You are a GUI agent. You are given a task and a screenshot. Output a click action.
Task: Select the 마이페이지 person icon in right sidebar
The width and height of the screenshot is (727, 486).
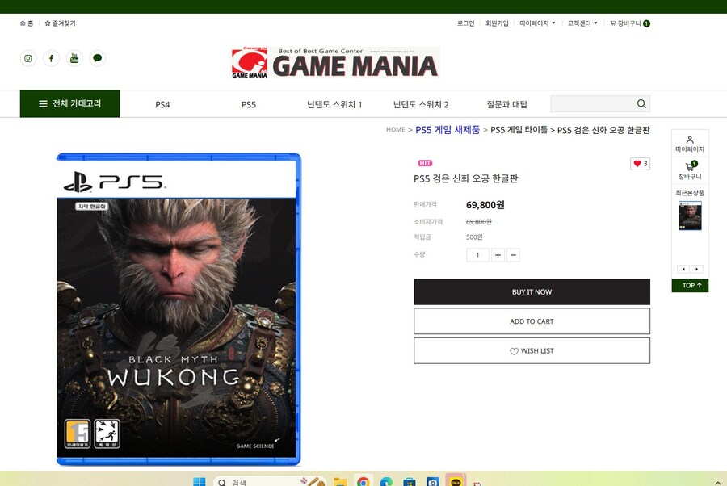[691, 139]
